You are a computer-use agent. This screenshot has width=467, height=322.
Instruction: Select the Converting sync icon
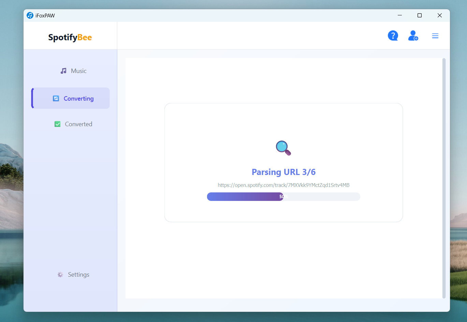pyautogui.click(x=56, y=98)
